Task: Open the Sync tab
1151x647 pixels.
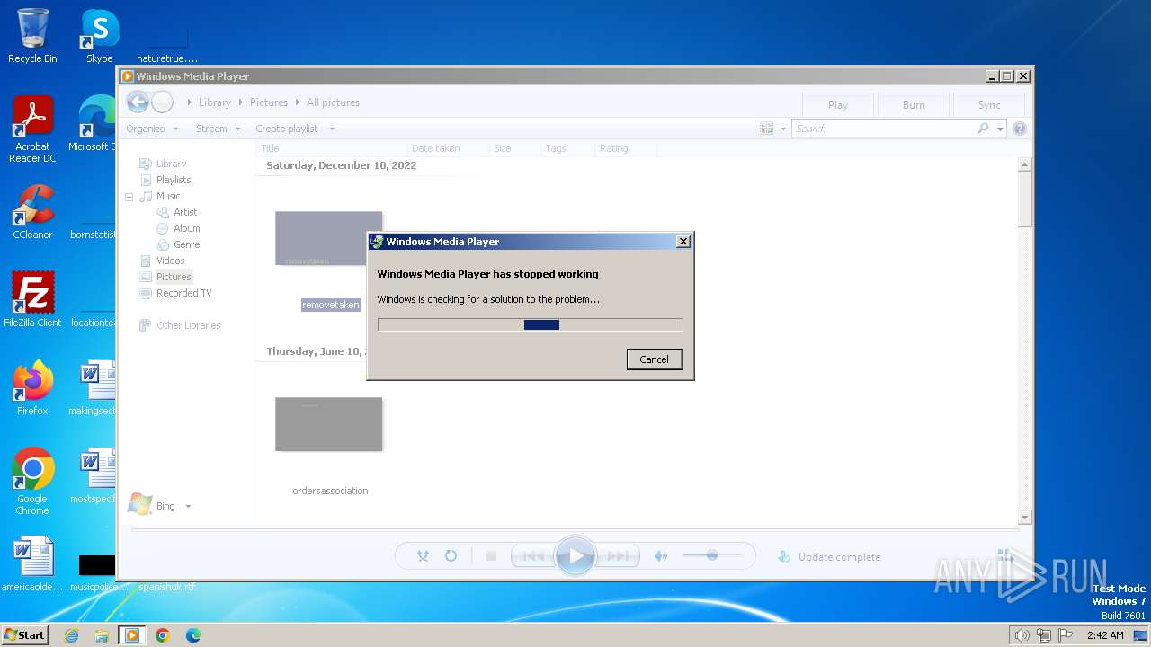Action: point(989,105)
